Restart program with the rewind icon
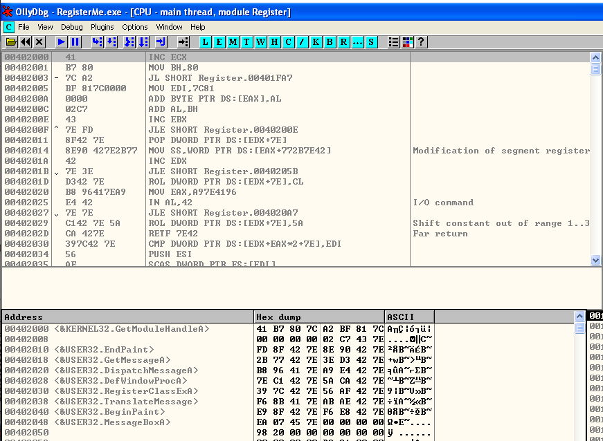 [x=26, y=42]
